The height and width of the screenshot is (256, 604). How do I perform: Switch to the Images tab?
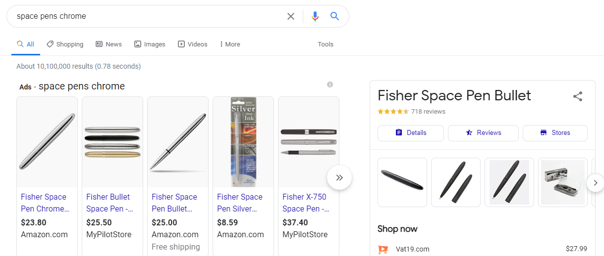click(x=150, y=44)
